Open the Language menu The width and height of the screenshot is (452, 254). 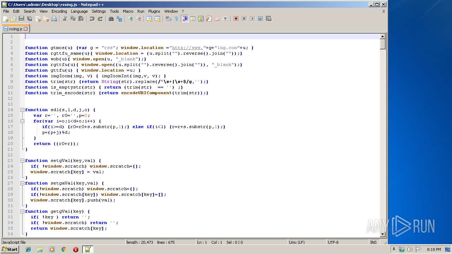[79, 11]
